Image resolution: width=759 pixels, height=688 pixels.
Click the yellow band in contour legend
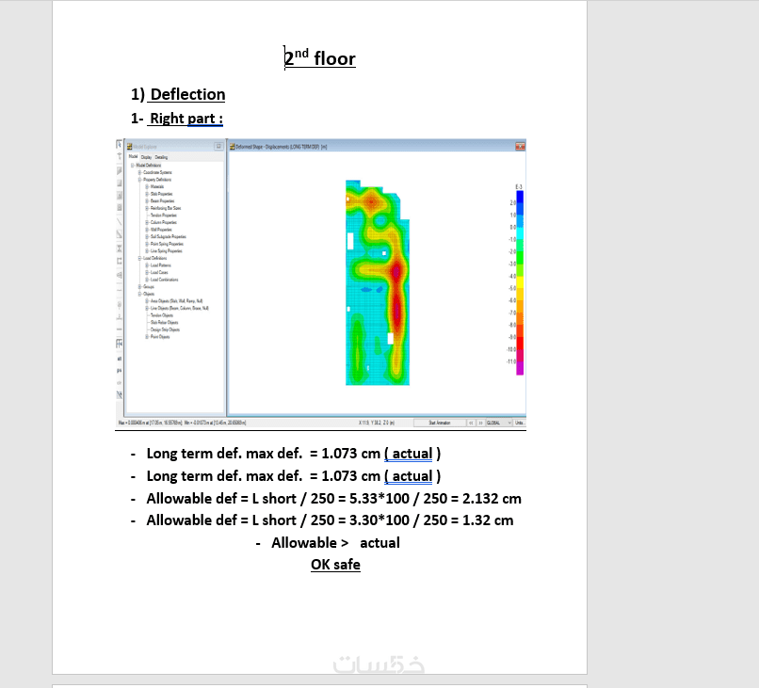click(x=520, y=282)
